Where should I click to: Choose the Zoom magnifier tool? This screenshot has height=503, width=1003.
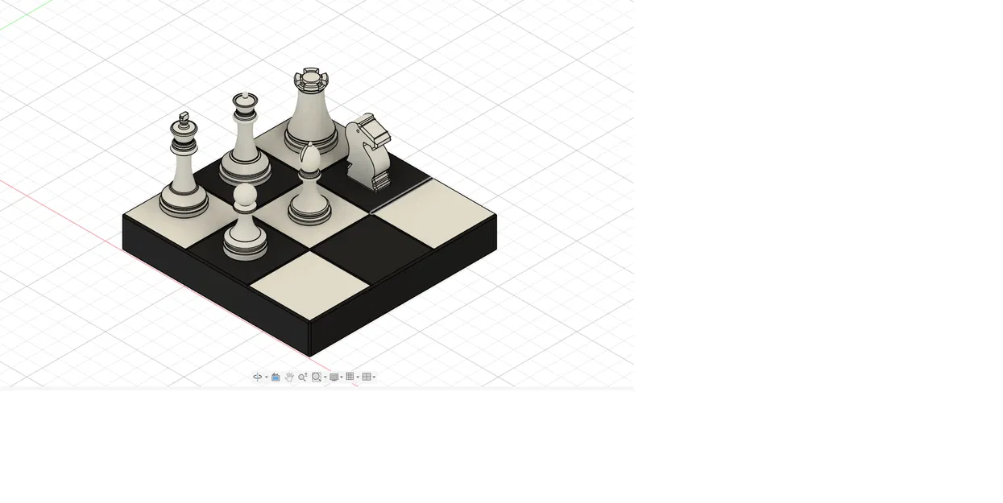point(303,377)
